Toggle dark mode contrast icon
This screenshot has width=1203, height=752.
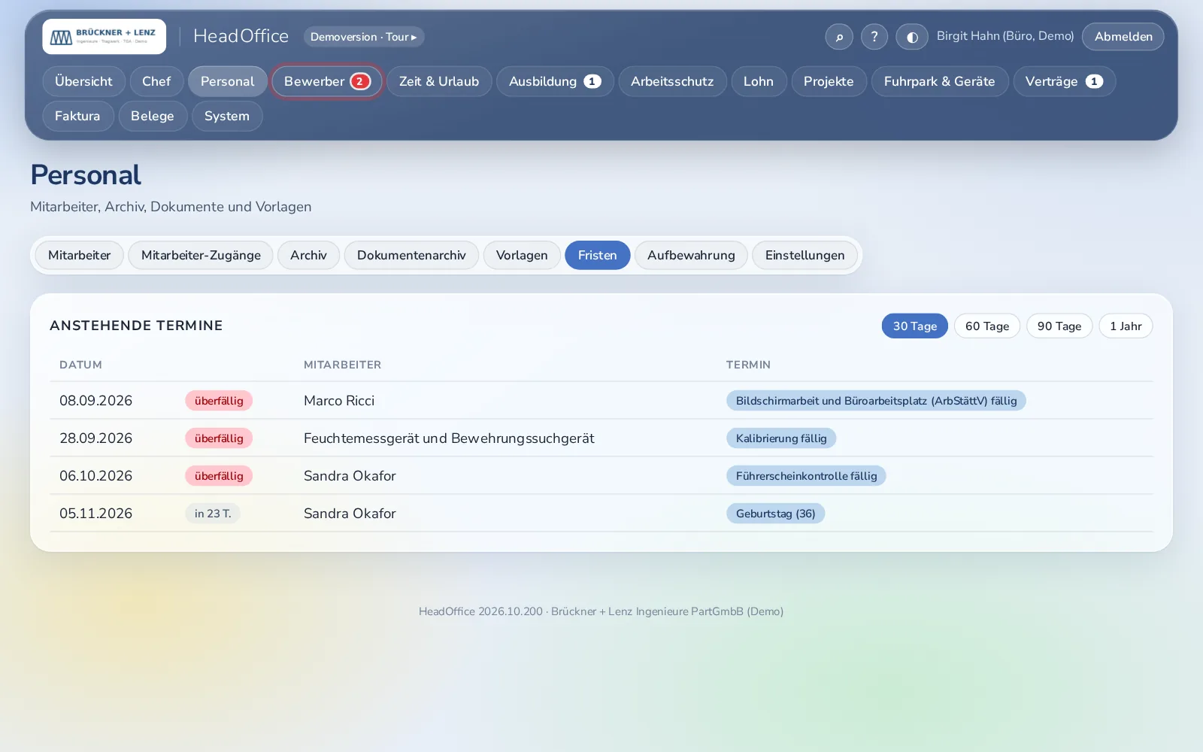912,37
